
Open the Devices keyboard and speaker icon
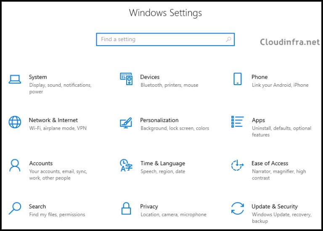126,79
